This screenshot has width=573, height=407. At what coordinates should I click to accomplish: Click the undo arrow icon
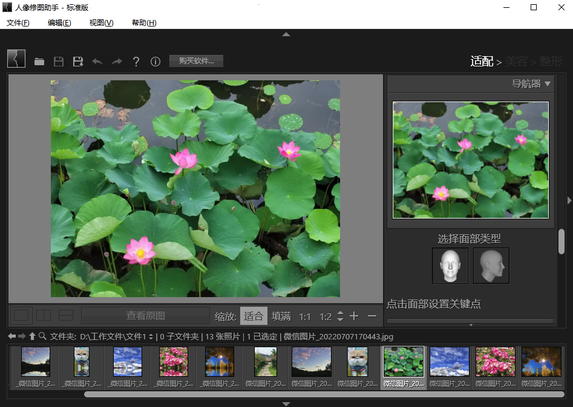pos(97,62)
